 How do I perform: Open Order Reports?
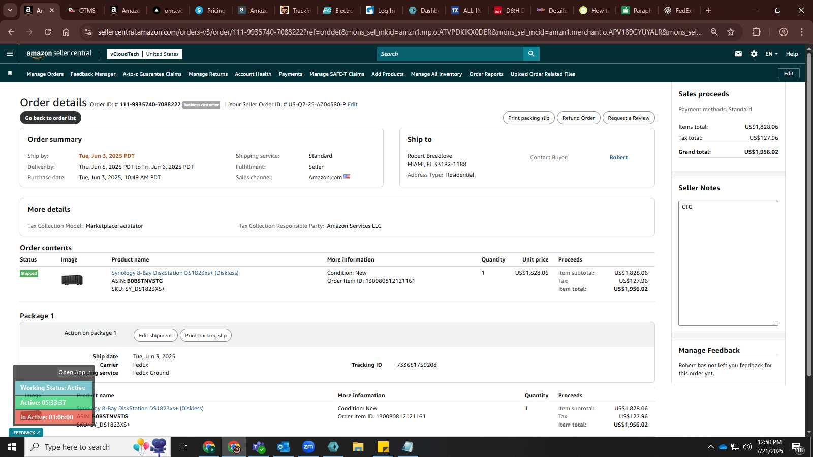tap(486, 74)
